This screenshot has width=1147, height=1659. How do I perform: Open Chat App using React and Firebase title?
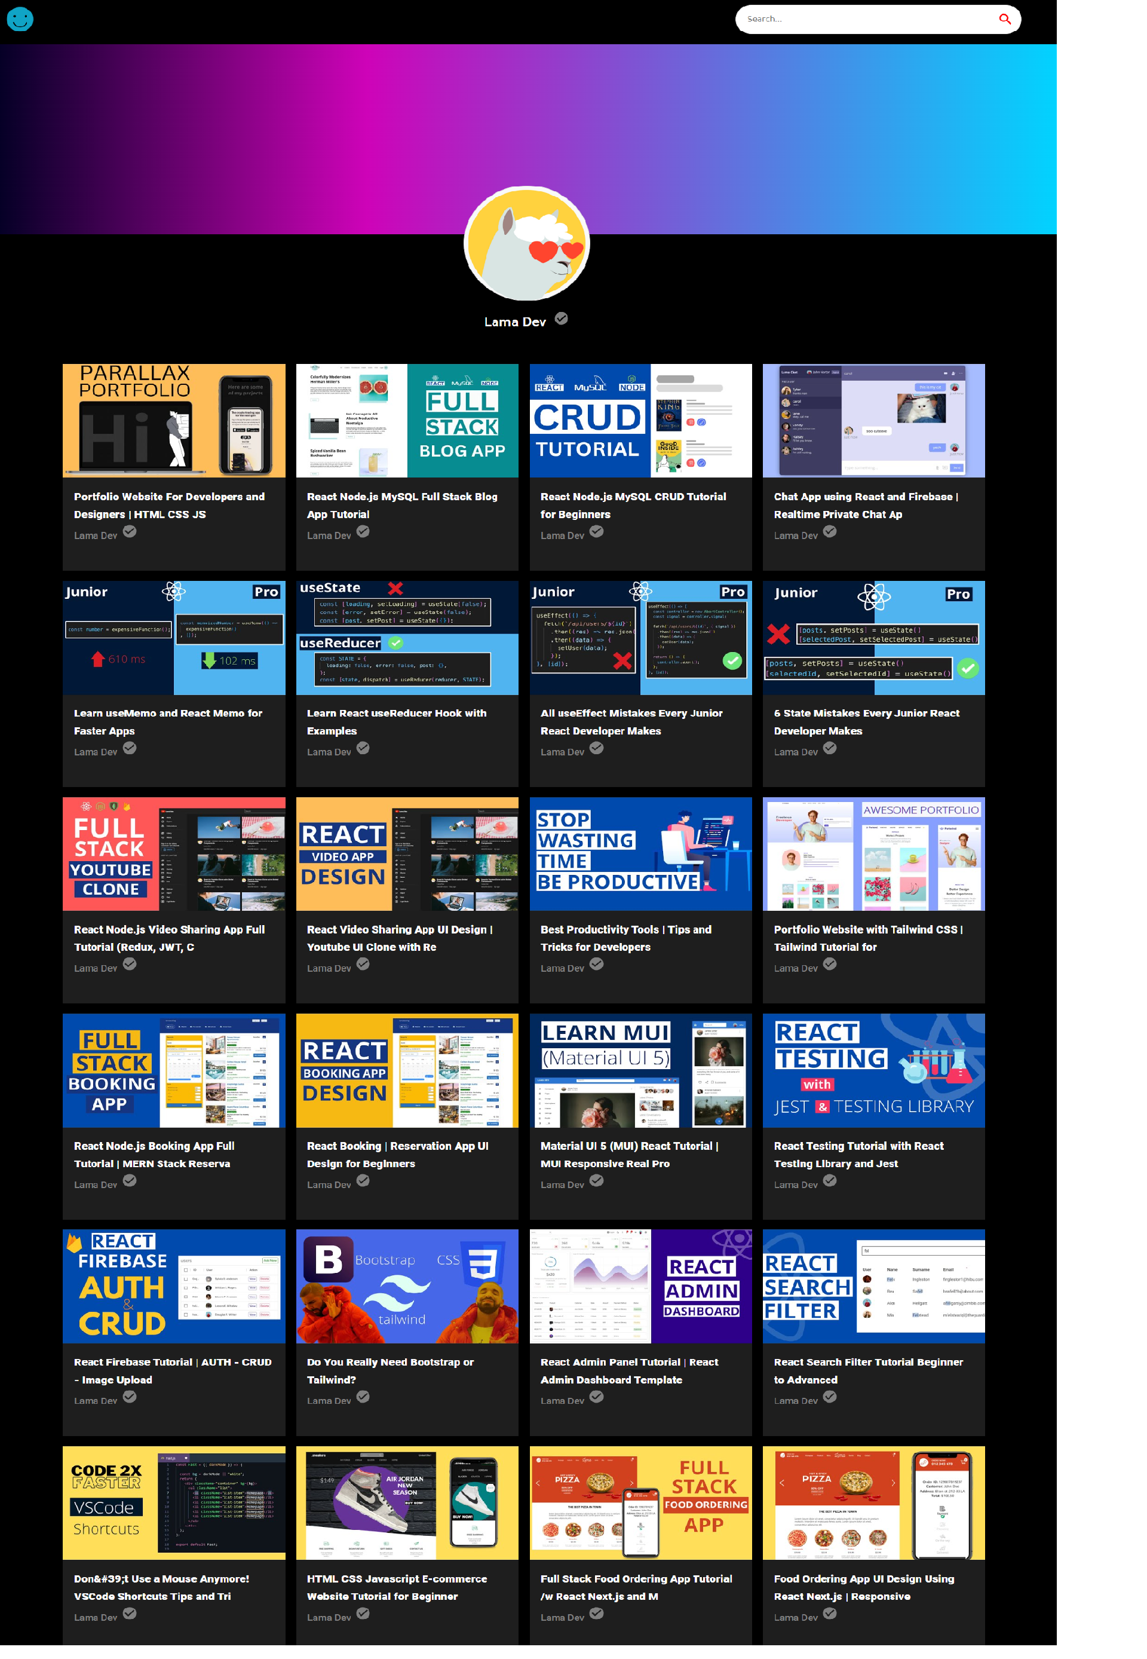point(865,506)
